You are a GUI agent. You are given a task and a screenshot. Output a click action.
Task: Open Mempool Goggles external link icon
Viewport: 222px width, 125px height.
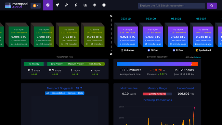(81, 88)
